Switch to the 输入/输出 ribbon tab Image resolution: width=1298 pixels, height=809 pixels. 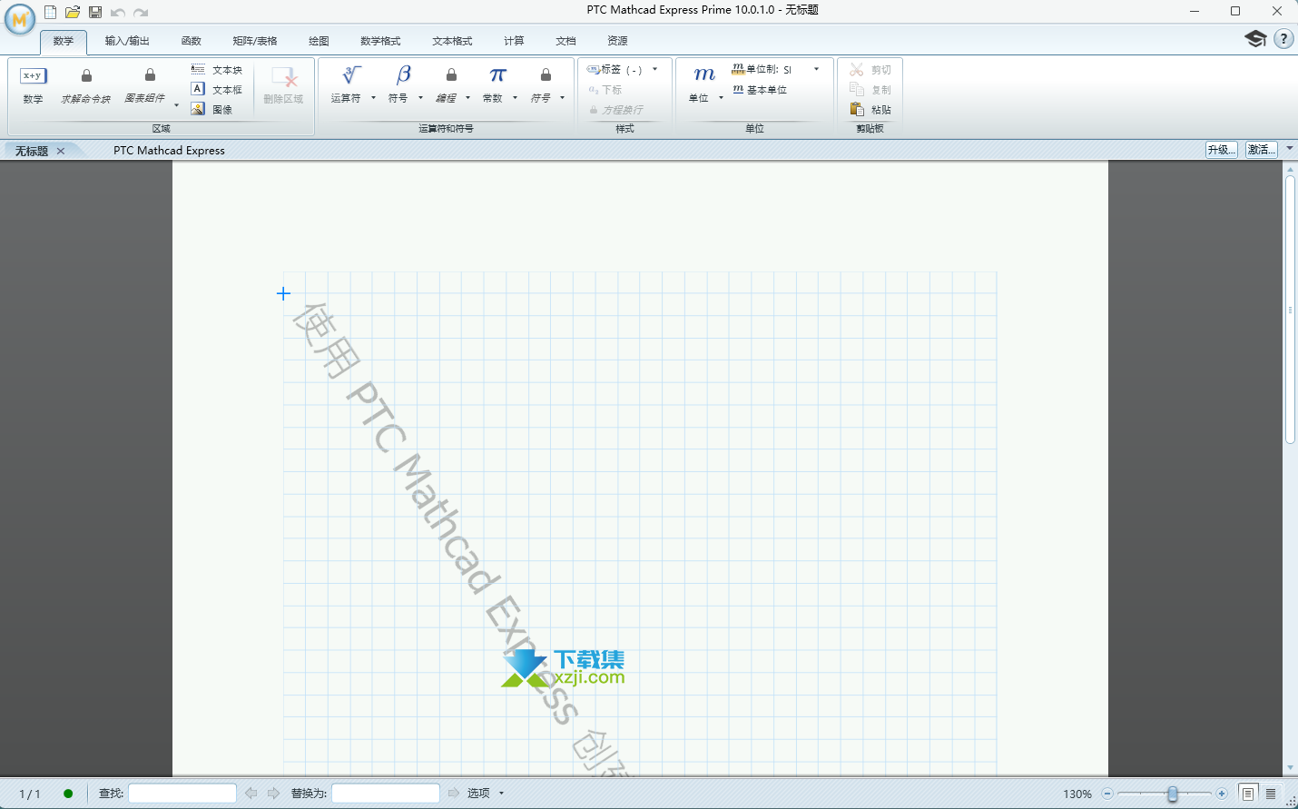click(127, 41)
